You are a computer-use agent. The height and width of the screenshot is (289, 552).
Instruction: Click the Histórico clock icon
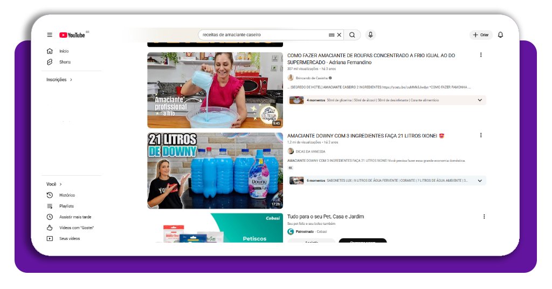tap(50, 195)
